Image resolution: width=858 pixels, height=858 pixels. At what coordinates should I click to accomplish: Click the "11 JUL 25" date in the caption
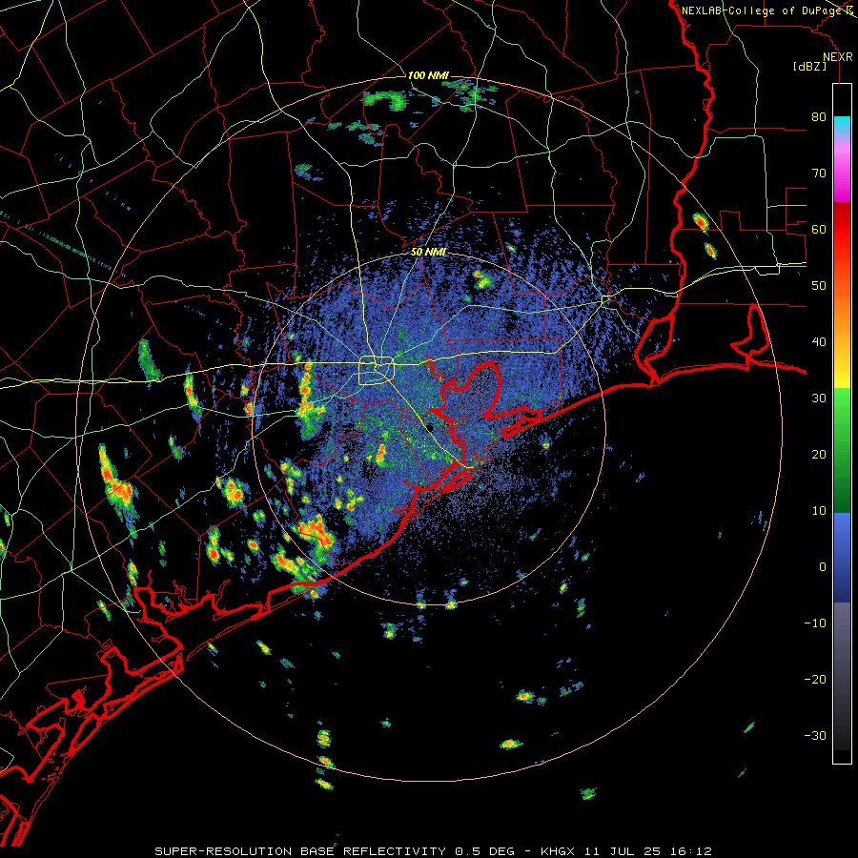(624, 851)
